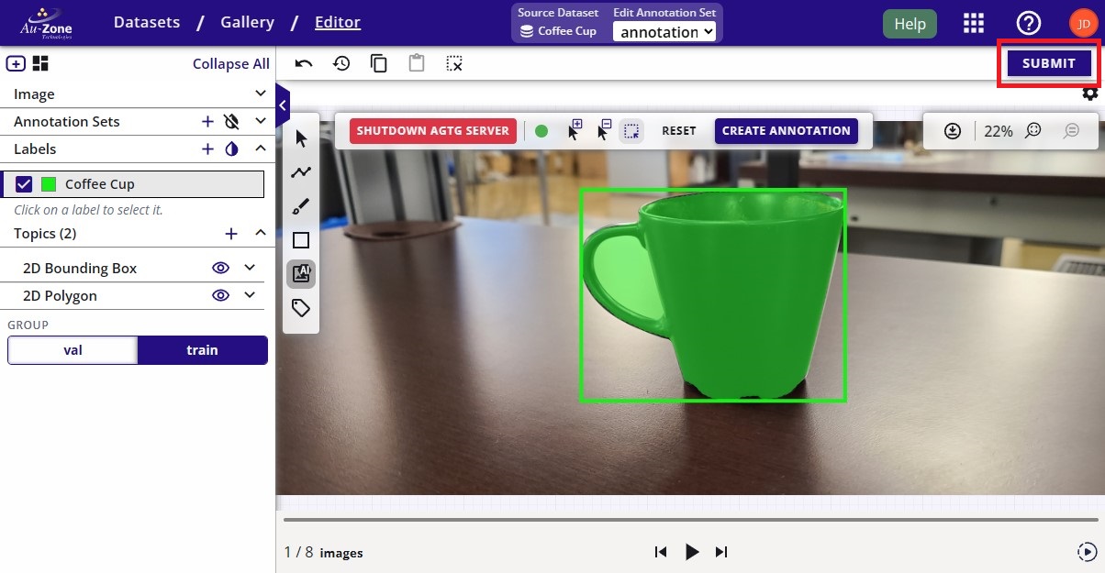Click the Source Dataset Coffee Cup icon
Screen dimensions: 1105x573
pyautogui.click(x=527, y=31)
